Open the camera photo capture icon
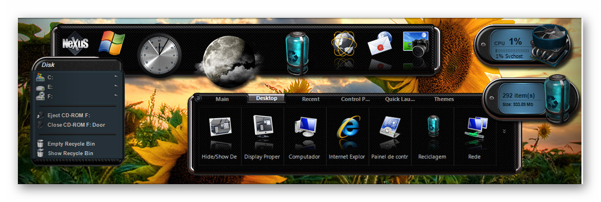The height and width of the screenshot is (202, 601). pyautogui.click(x=416, y=45)
